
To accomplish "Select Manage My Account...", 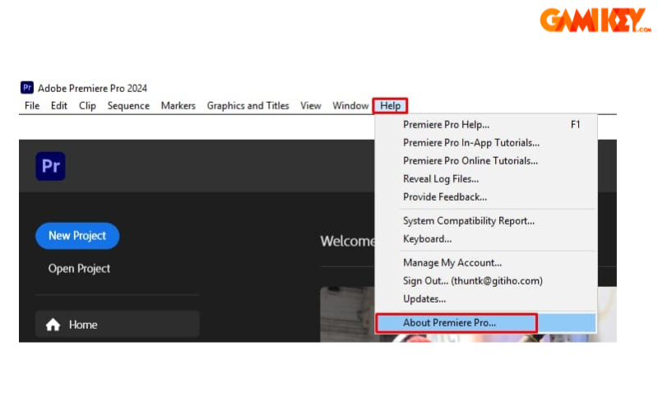I will coord(485,262).
